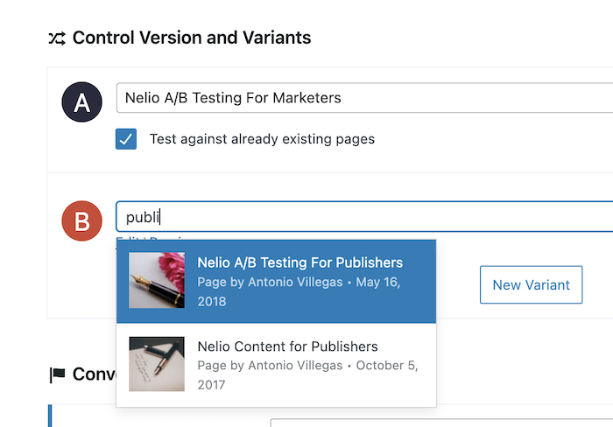
Task: Click the flag icon next to Conversion heading
Action: (x=58, y=374)
